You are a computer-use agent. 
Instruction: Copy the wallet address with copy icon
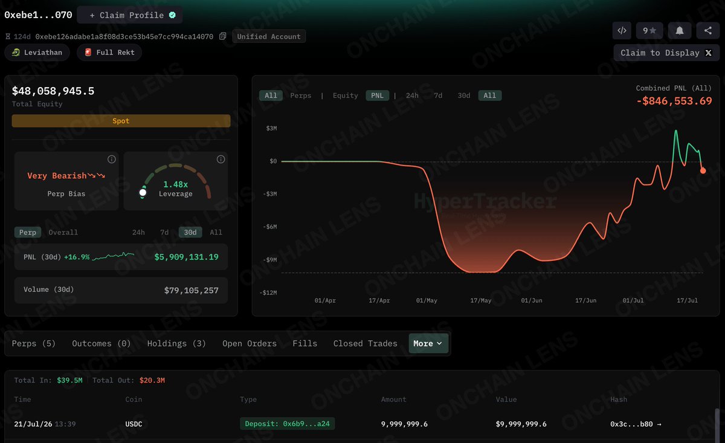click(x=223, y=36)
